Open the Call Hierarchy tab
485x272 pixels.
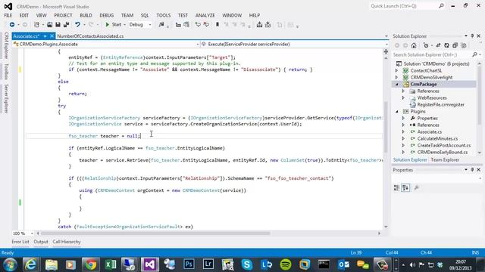[67, 242]
